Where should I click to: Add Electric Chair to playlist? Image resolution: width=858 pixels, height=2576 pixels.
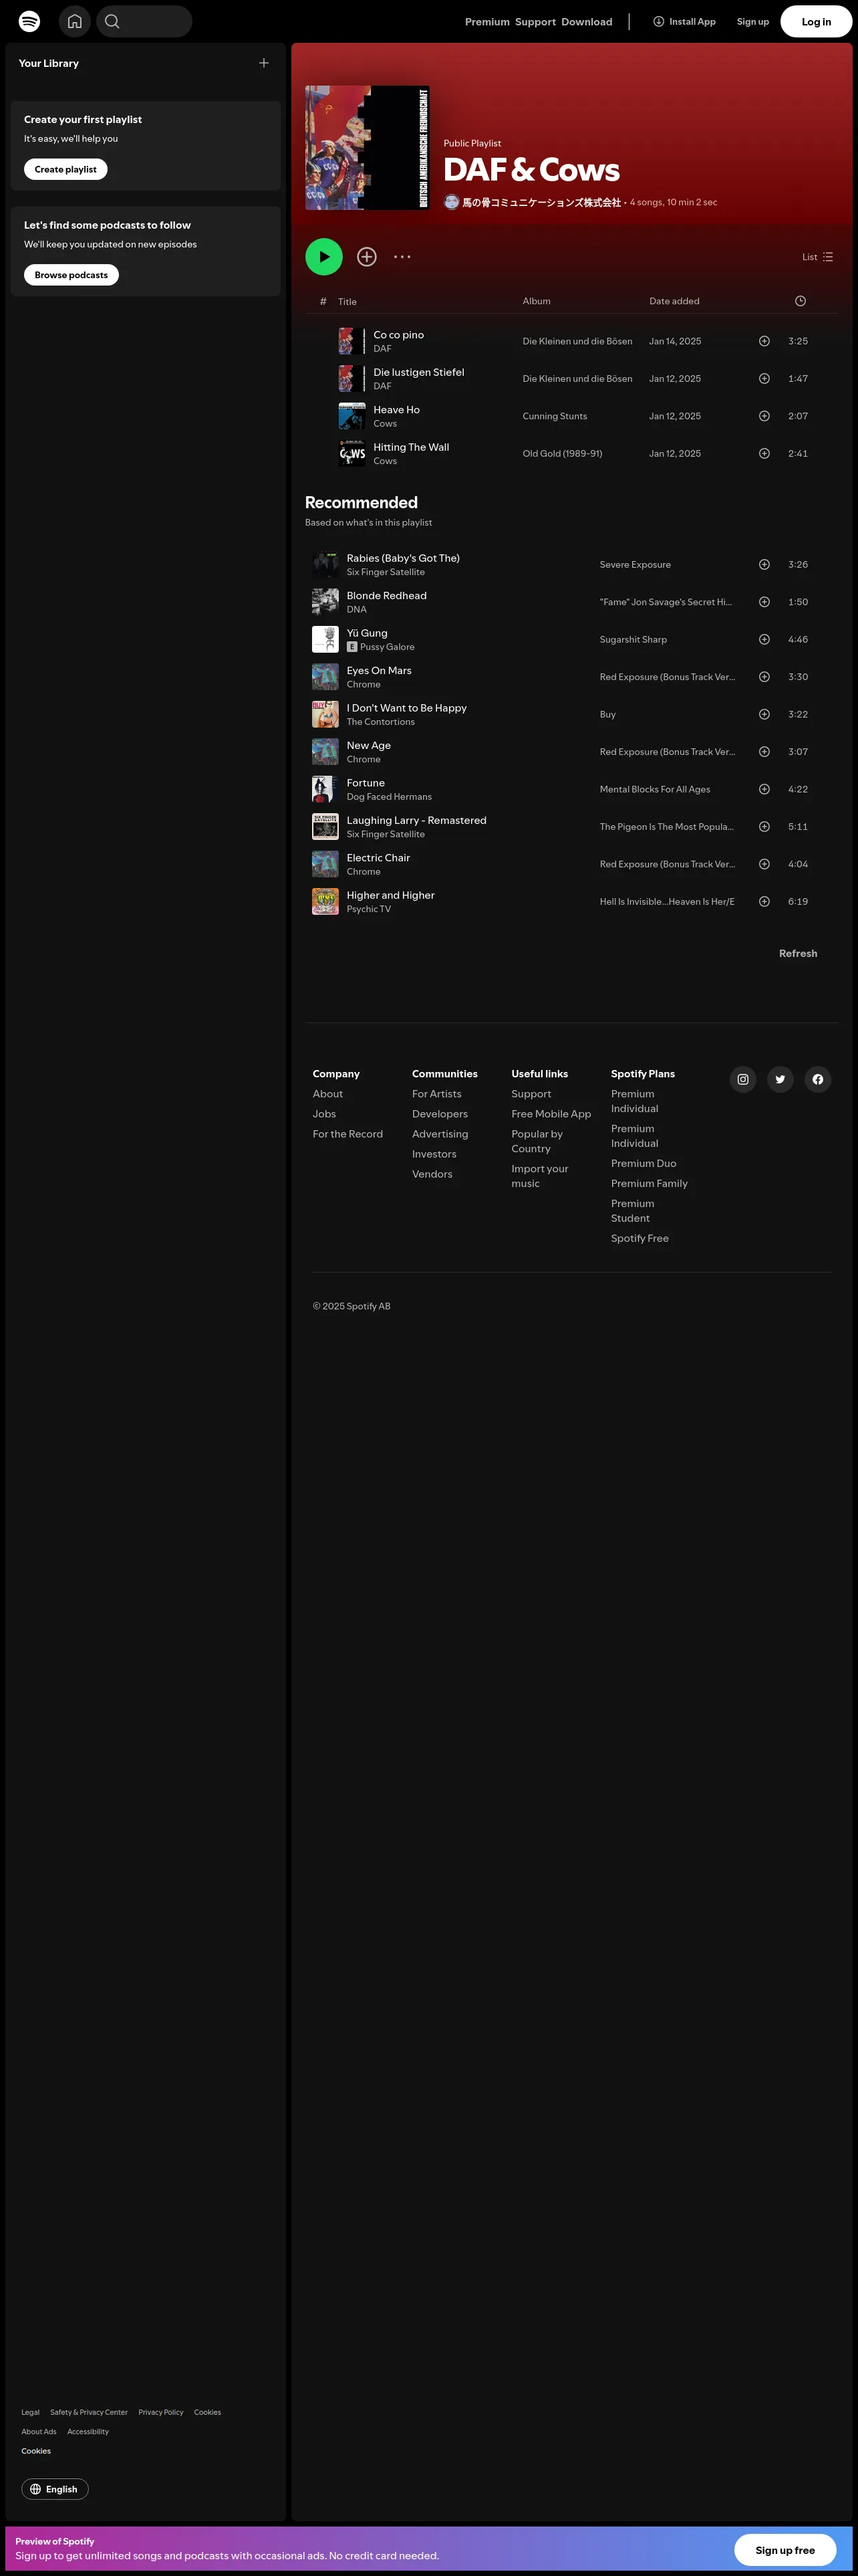pos(764,864)
